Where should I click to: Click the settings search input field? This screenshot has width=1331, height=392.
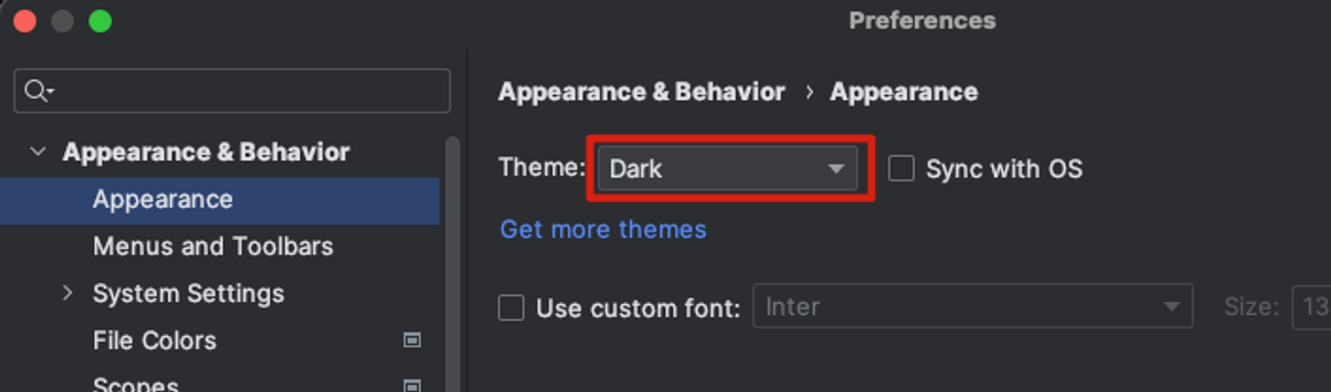point(232,91)
